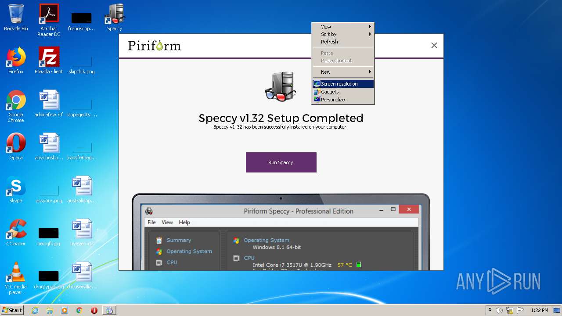Click the Speccy computer-with-glasses logo in the installer
Image resolution: width=562 pixels, height=316 pixels.
[281, 86]
